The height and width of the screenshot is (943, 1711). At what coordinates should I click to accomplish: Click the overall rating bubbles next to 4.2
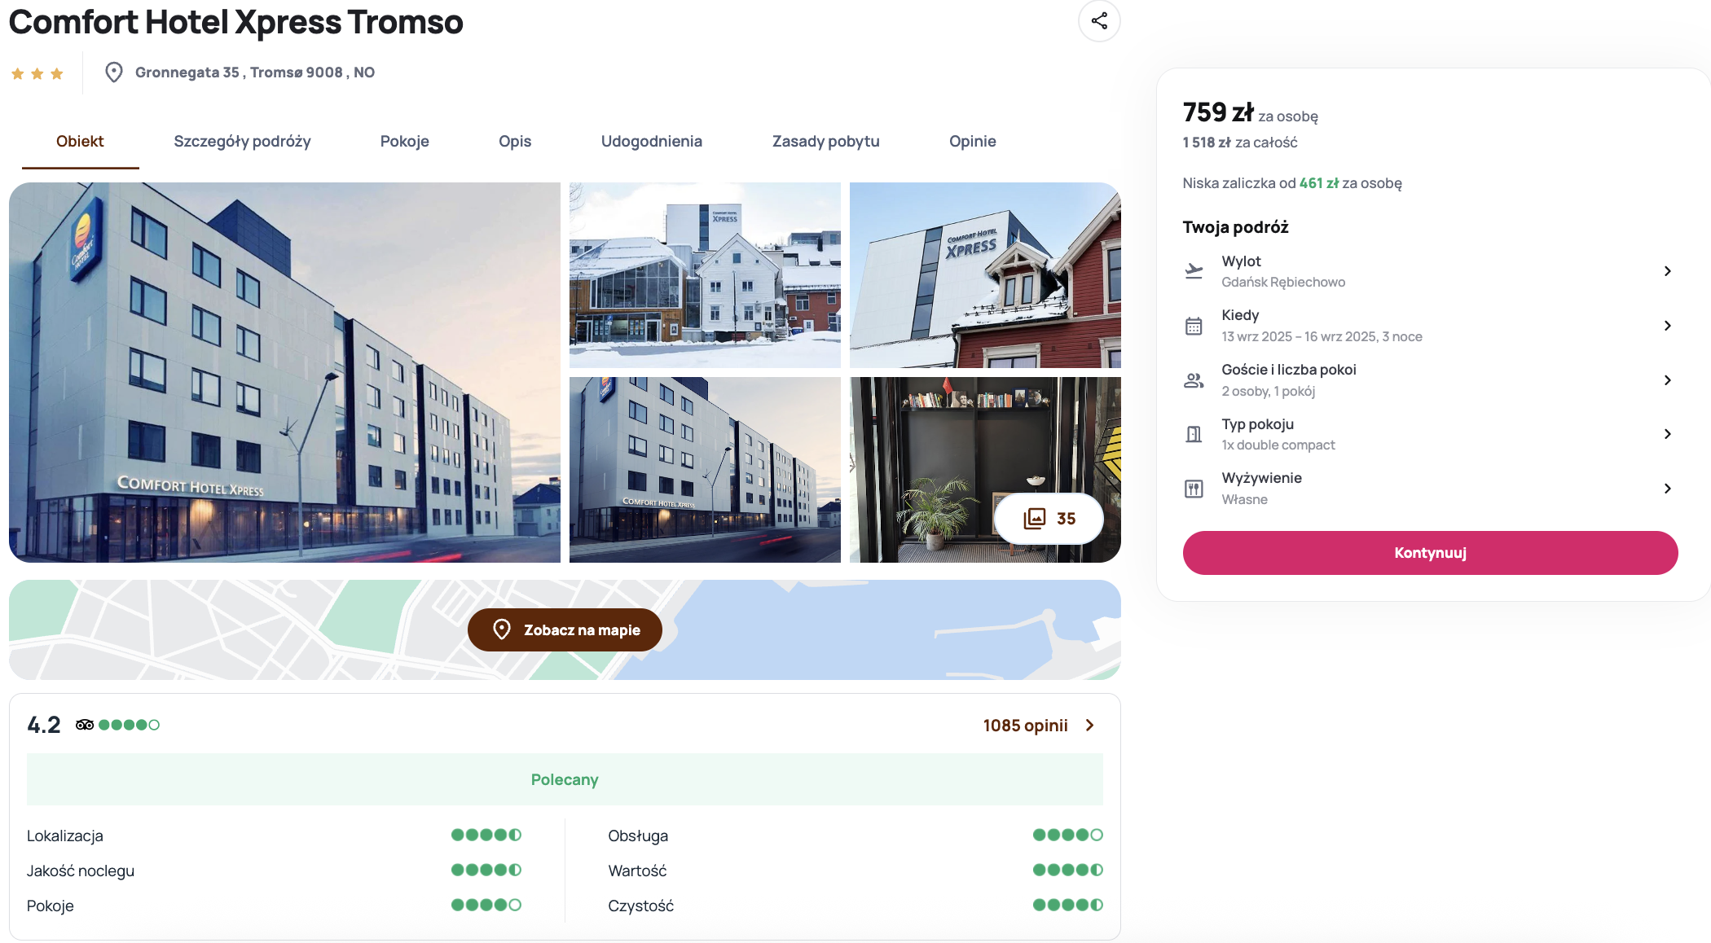click(129, 725)
